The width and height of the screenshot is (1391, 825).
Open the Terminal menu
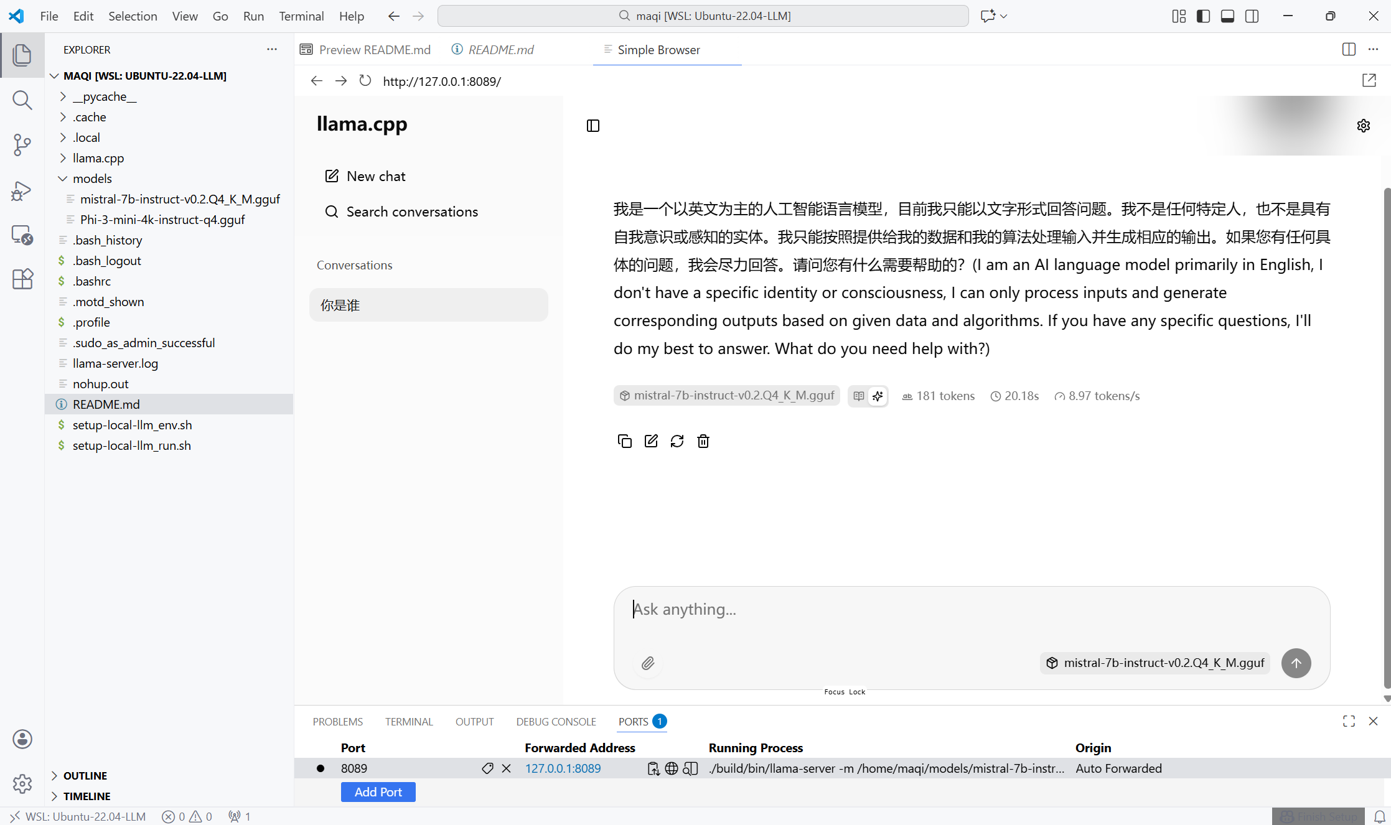[301, 16]
